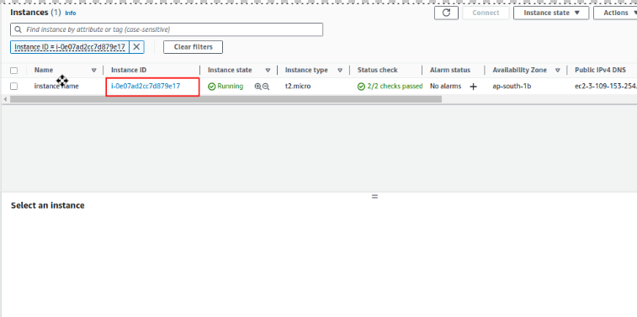Select all instances header checkbox
The image size is (637, 317).
pyautogui.click(x=13, y=71)
